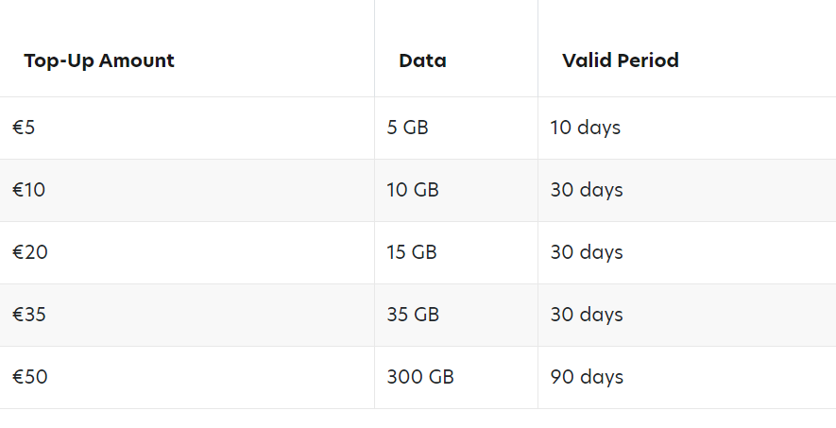Select the €35 top-up amount cell

(x=30, y=315)
